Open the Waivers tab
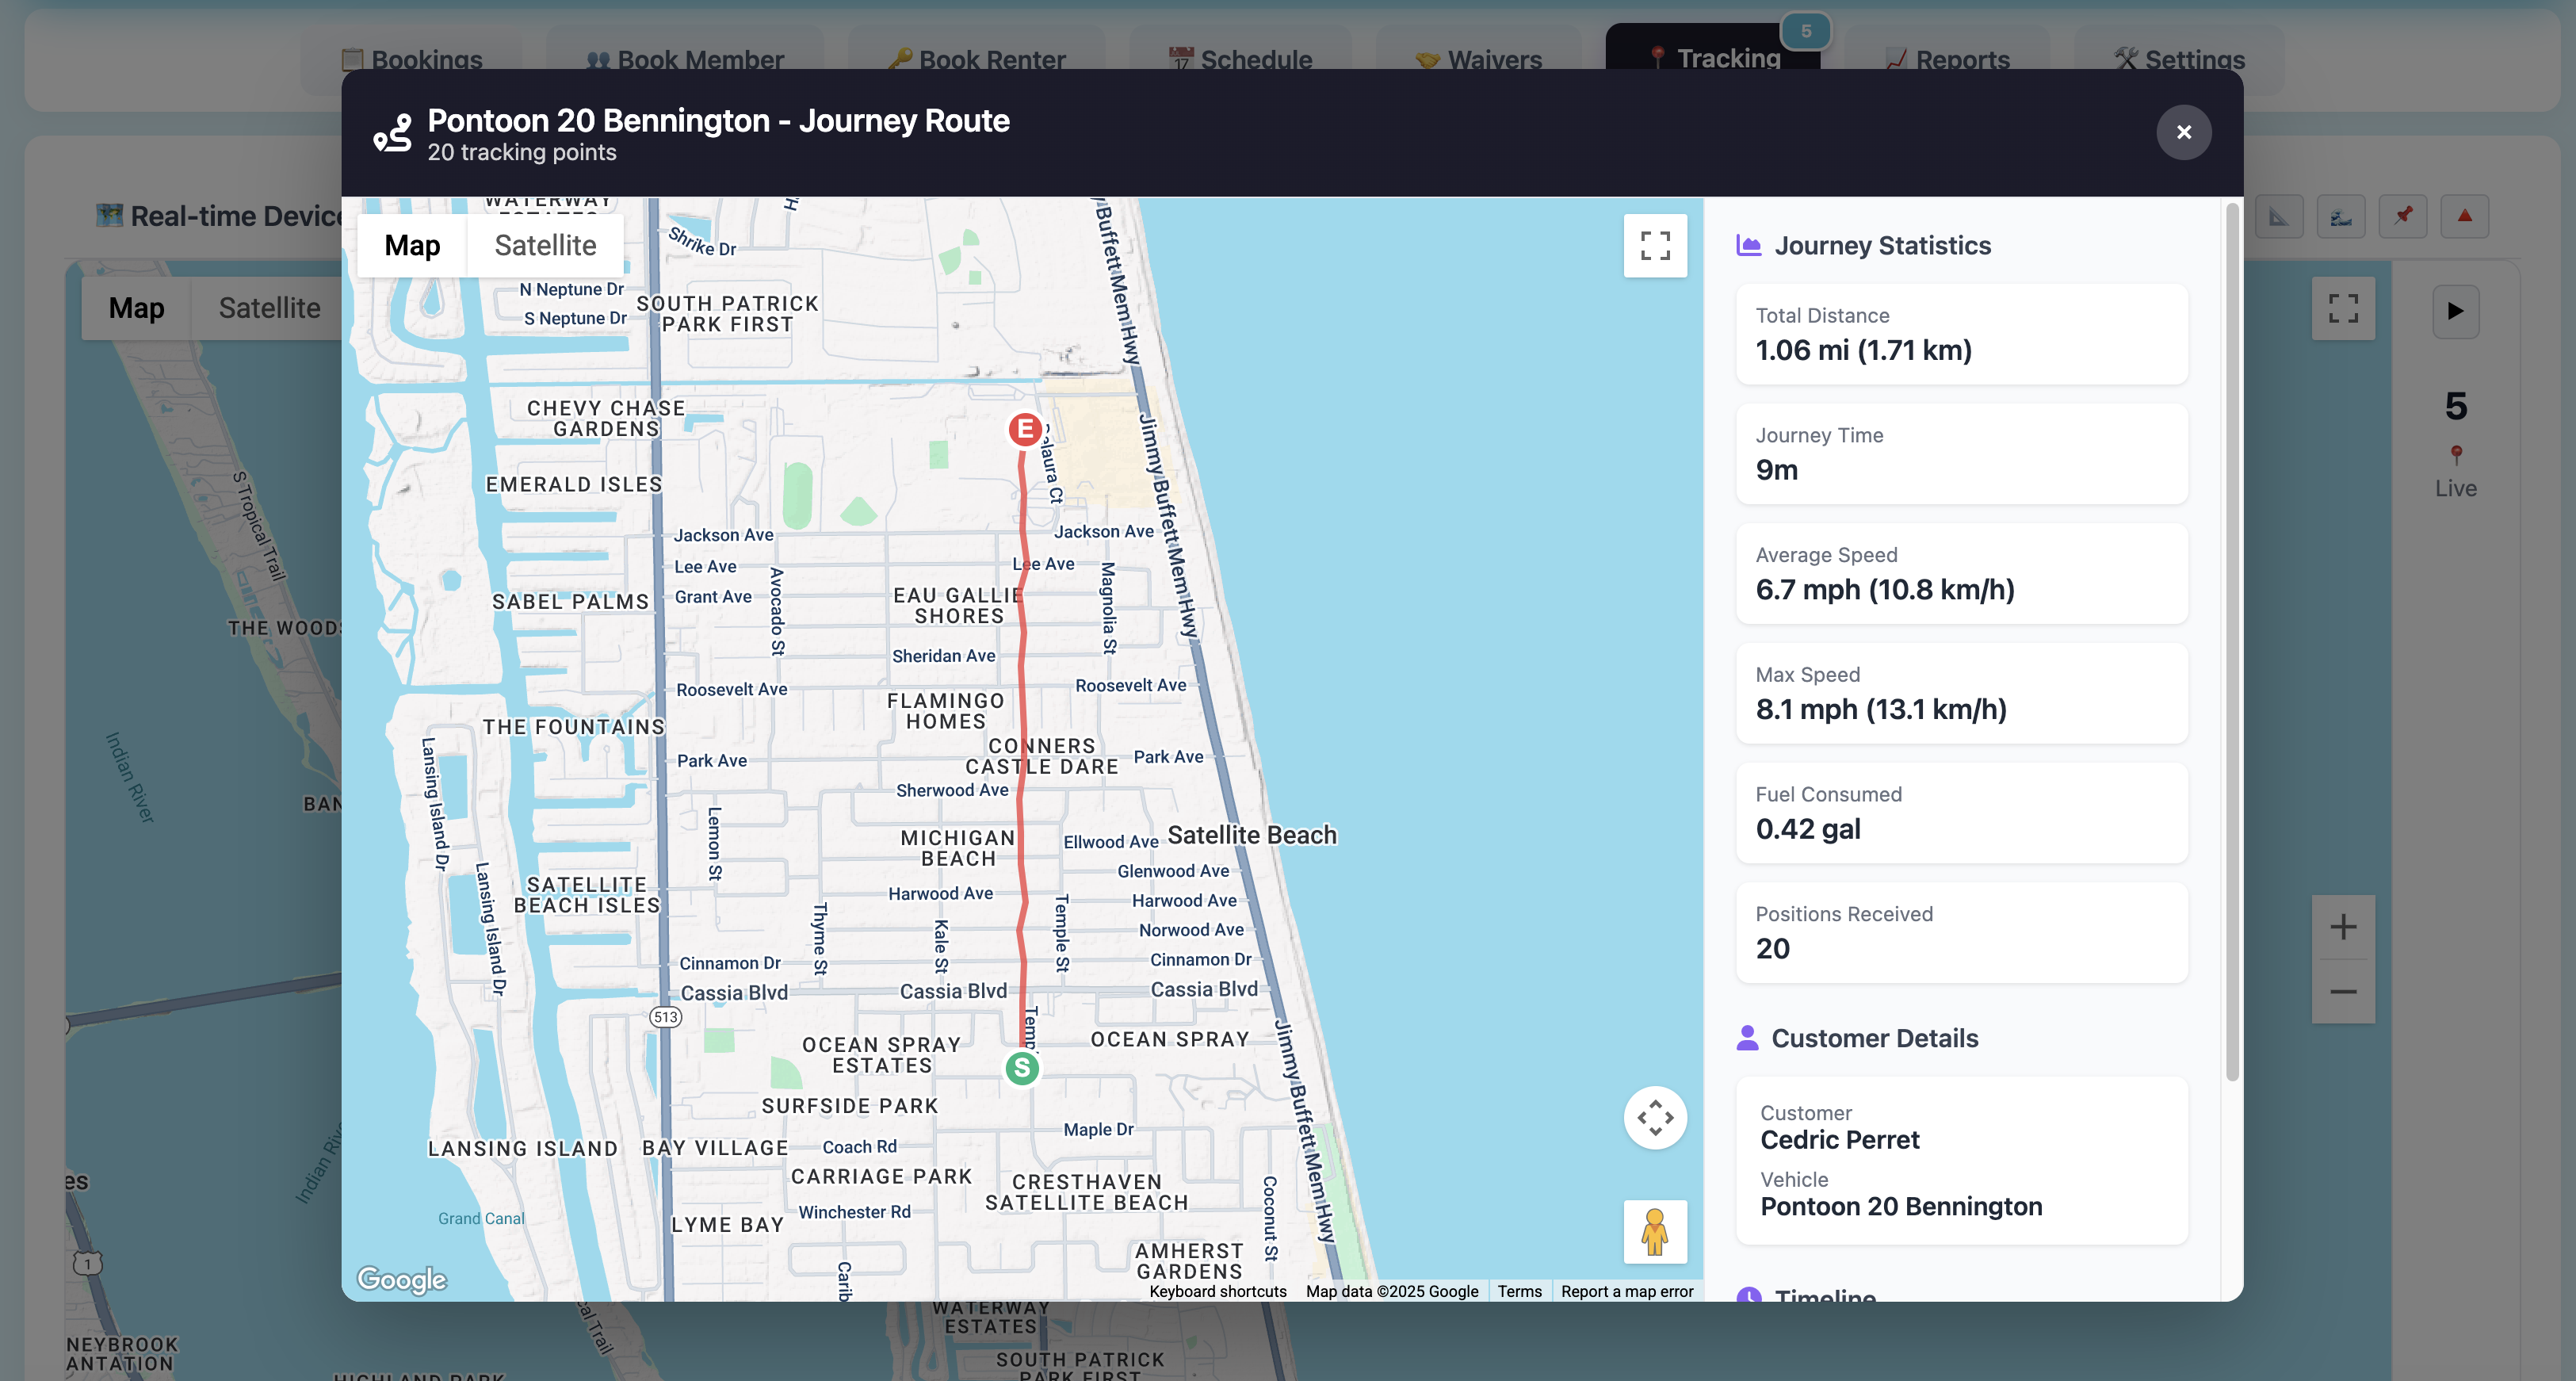Viewport: 2576px width, 1381px height. click(1478, 59)
